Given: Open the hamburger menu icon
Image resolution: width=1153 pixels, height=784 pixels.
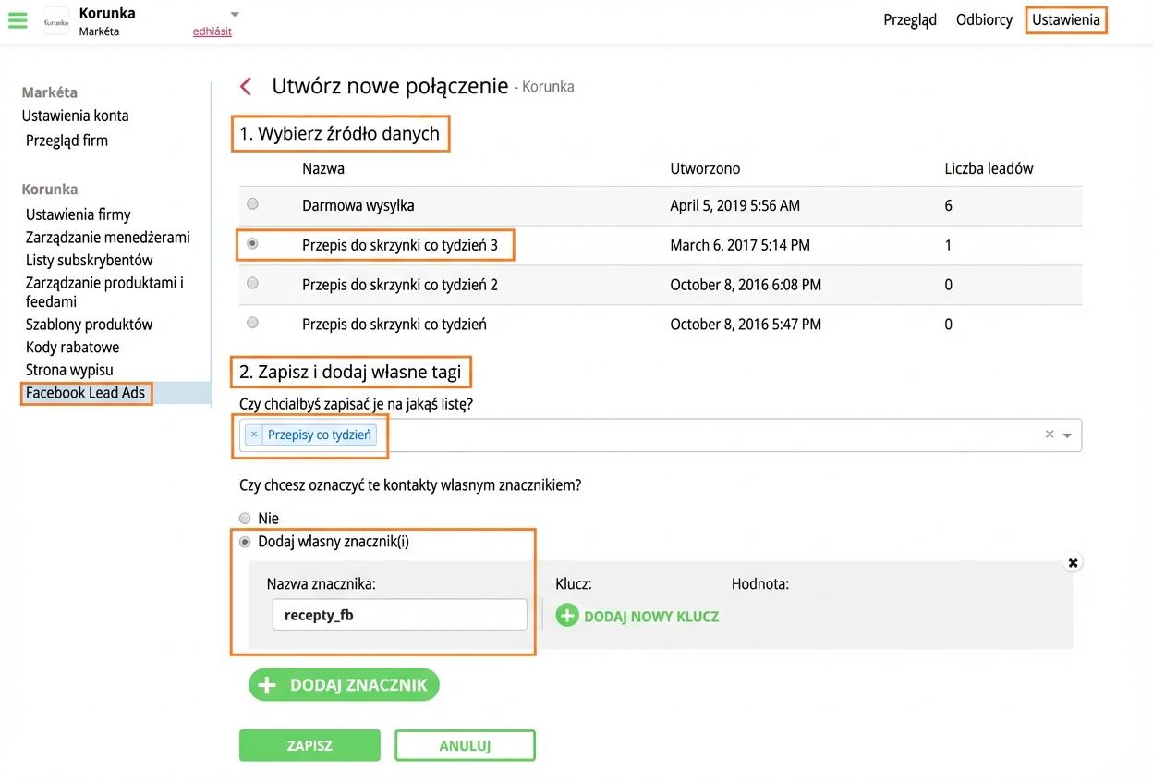Looking at the screenshot, I should pos(18,20).
